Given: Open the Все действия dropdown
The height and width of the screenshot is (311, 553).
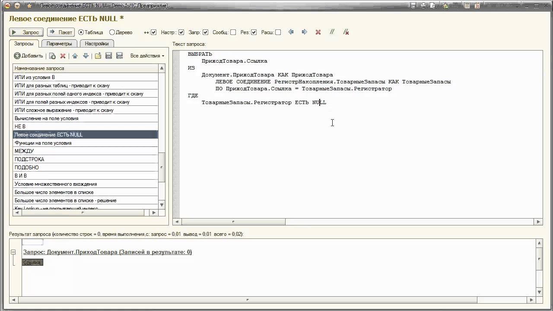Looking at the screenshot, I should click(147, 56).
